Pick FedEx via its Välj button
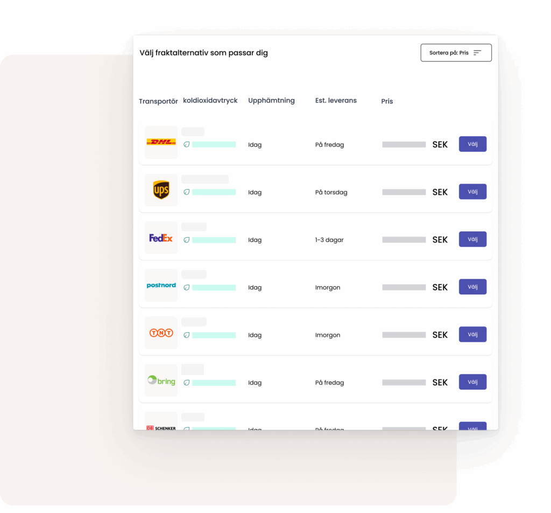The image size is (551, 513). pyautogui.click(x=472, y=239)
